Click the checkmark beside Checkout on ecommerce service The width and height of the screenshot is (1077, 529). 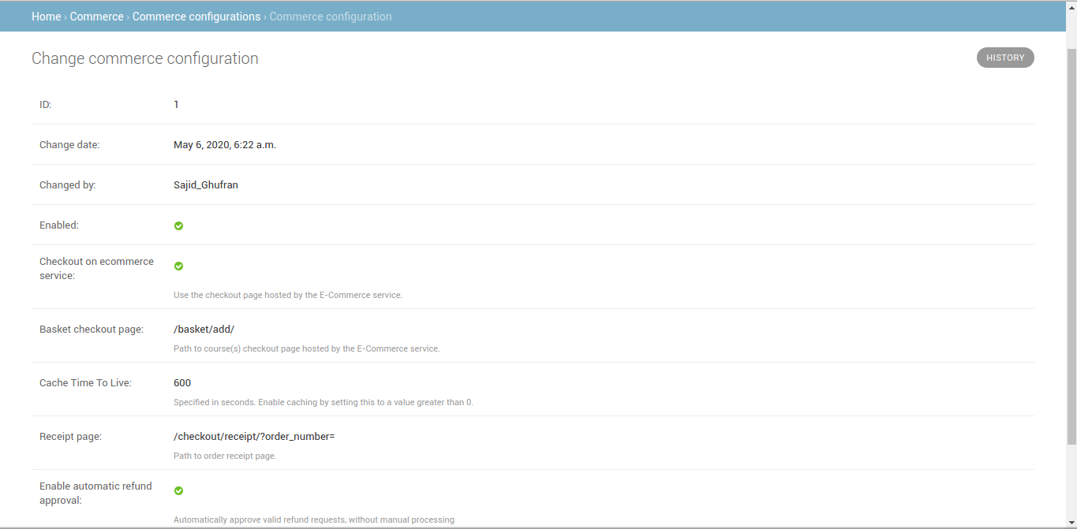[x=178, y=266]
